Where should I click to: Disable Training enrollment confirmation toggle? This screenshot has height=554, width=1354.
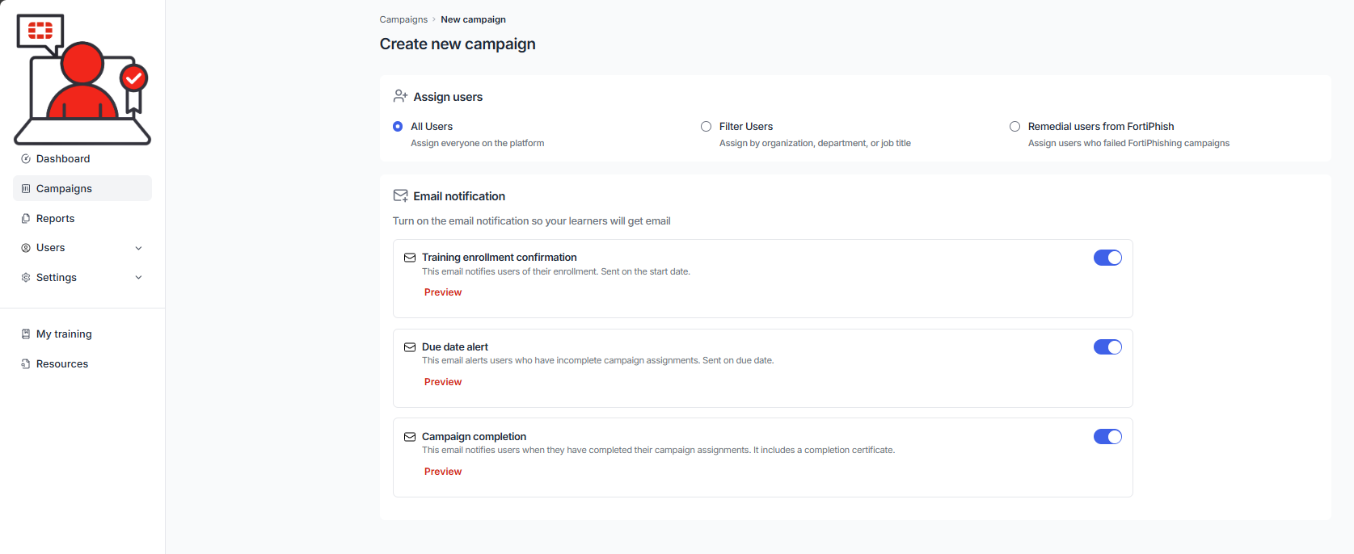tap(1107, 258)
